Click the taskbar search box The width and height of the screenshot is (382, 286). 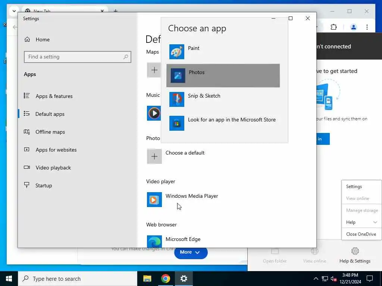coord(78,279)
